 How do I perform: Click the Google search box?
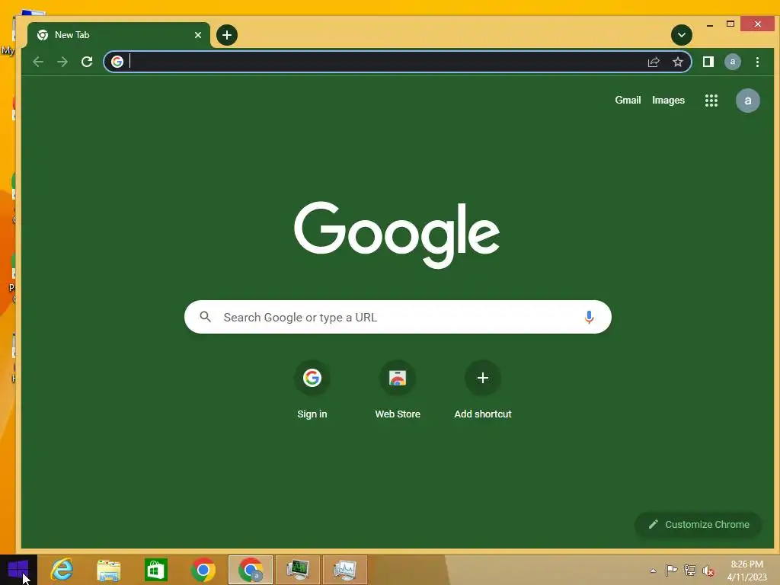tap(398, 317)
